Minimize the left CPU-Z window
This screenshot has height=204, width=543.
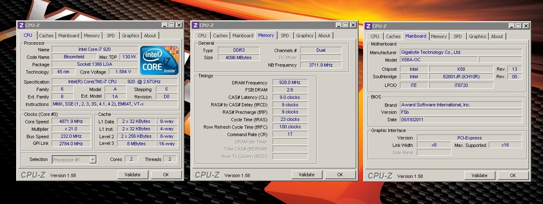(x=165, y=25)
